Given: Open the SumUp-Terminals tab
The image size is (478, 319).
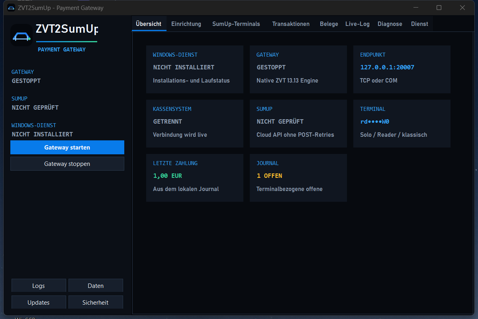Looking at the screenshot, I should tap(236, 24).
